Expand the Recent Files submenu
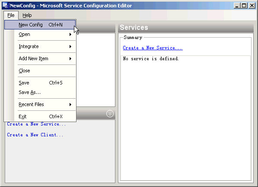This screenshot has height=187, width=258. 40,104
